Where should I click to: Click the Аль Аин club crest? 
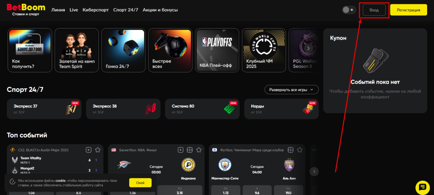[289, 165]
